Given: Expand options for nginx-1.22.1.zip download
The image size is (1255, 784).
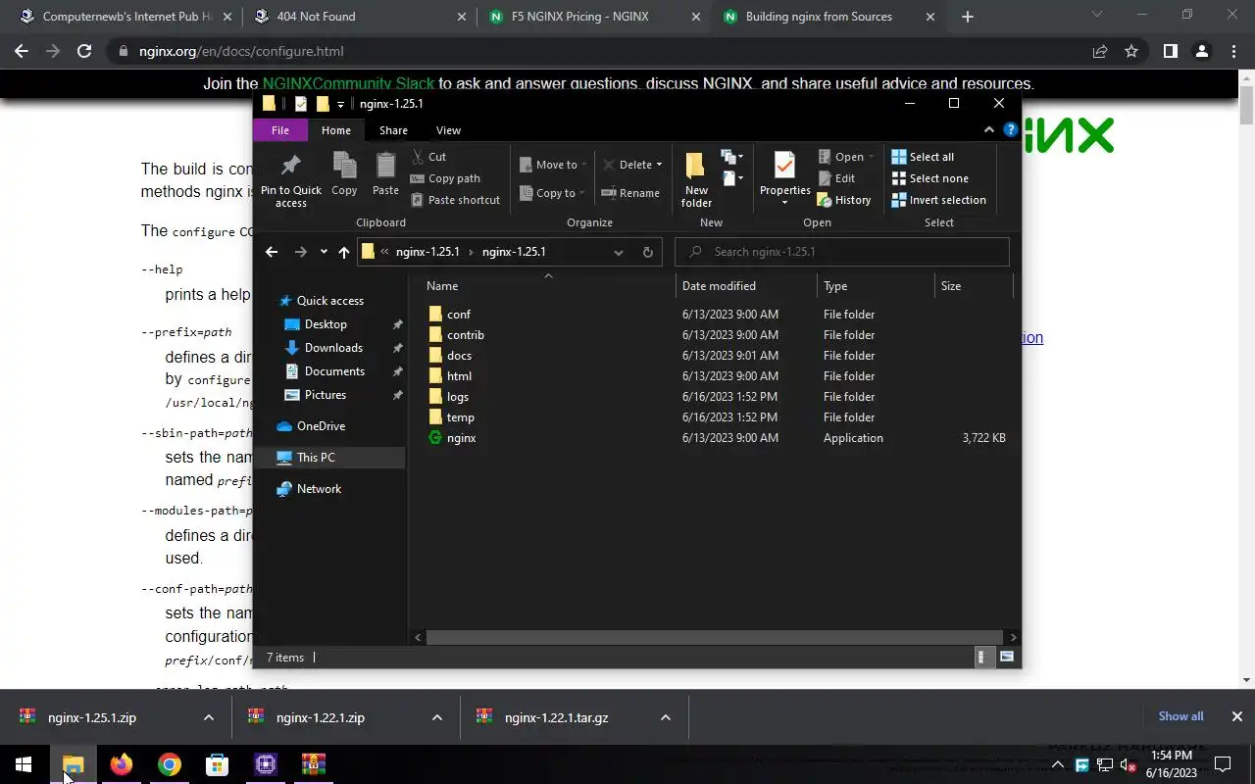Looking at the screenshot, I should coord(437,717).
